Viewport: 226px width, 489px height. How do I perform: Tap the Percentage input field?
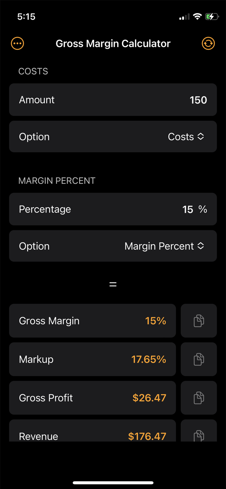(113, 209)
